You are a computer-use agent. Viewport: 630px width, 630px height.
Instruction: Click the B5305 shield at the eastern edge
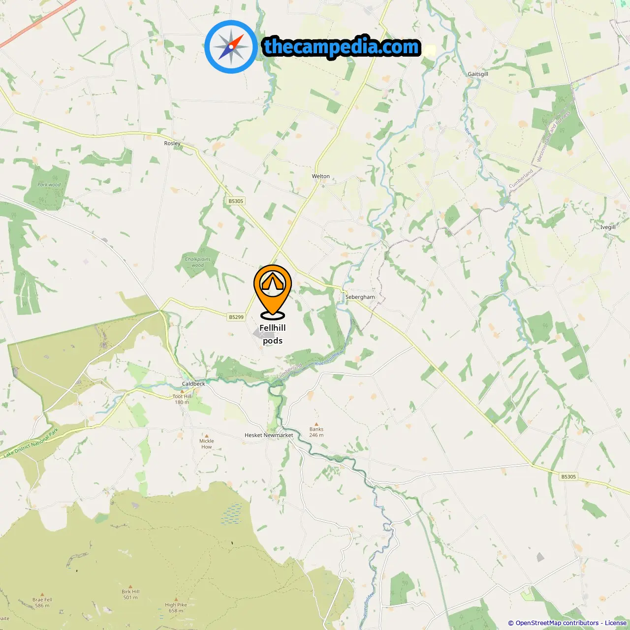click(x=568, y=476)
